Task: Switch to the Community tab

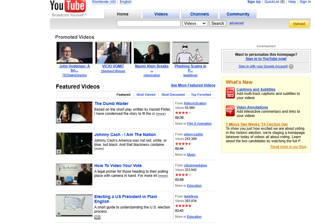Action: point(238,14)
